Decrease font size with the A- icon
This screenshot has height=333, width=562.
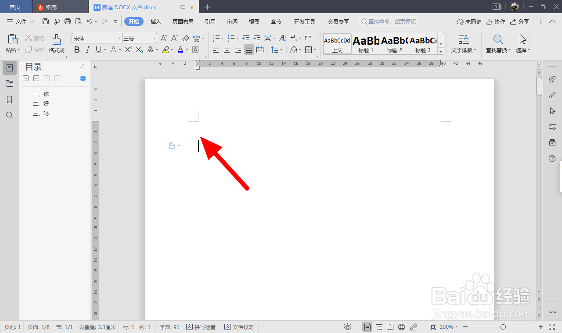(x=174, y=39)
